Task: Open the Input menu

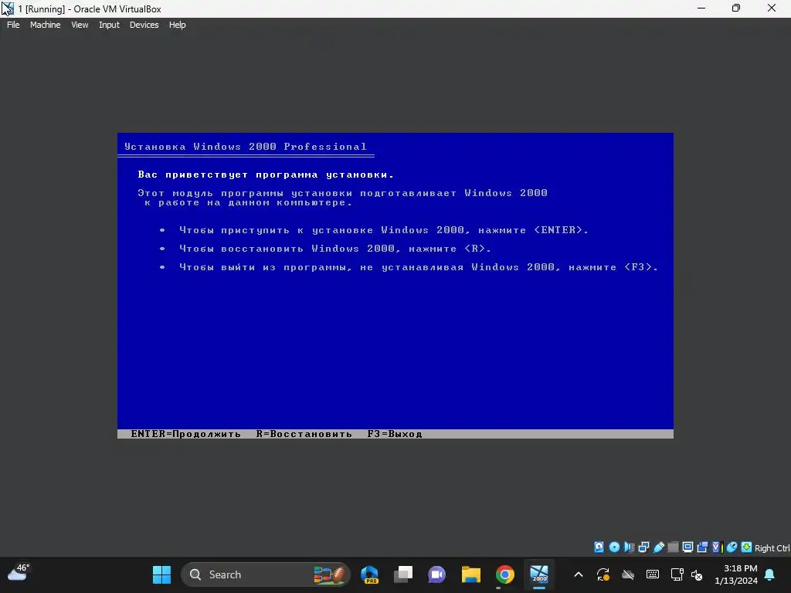Action: tap(109, 25)
